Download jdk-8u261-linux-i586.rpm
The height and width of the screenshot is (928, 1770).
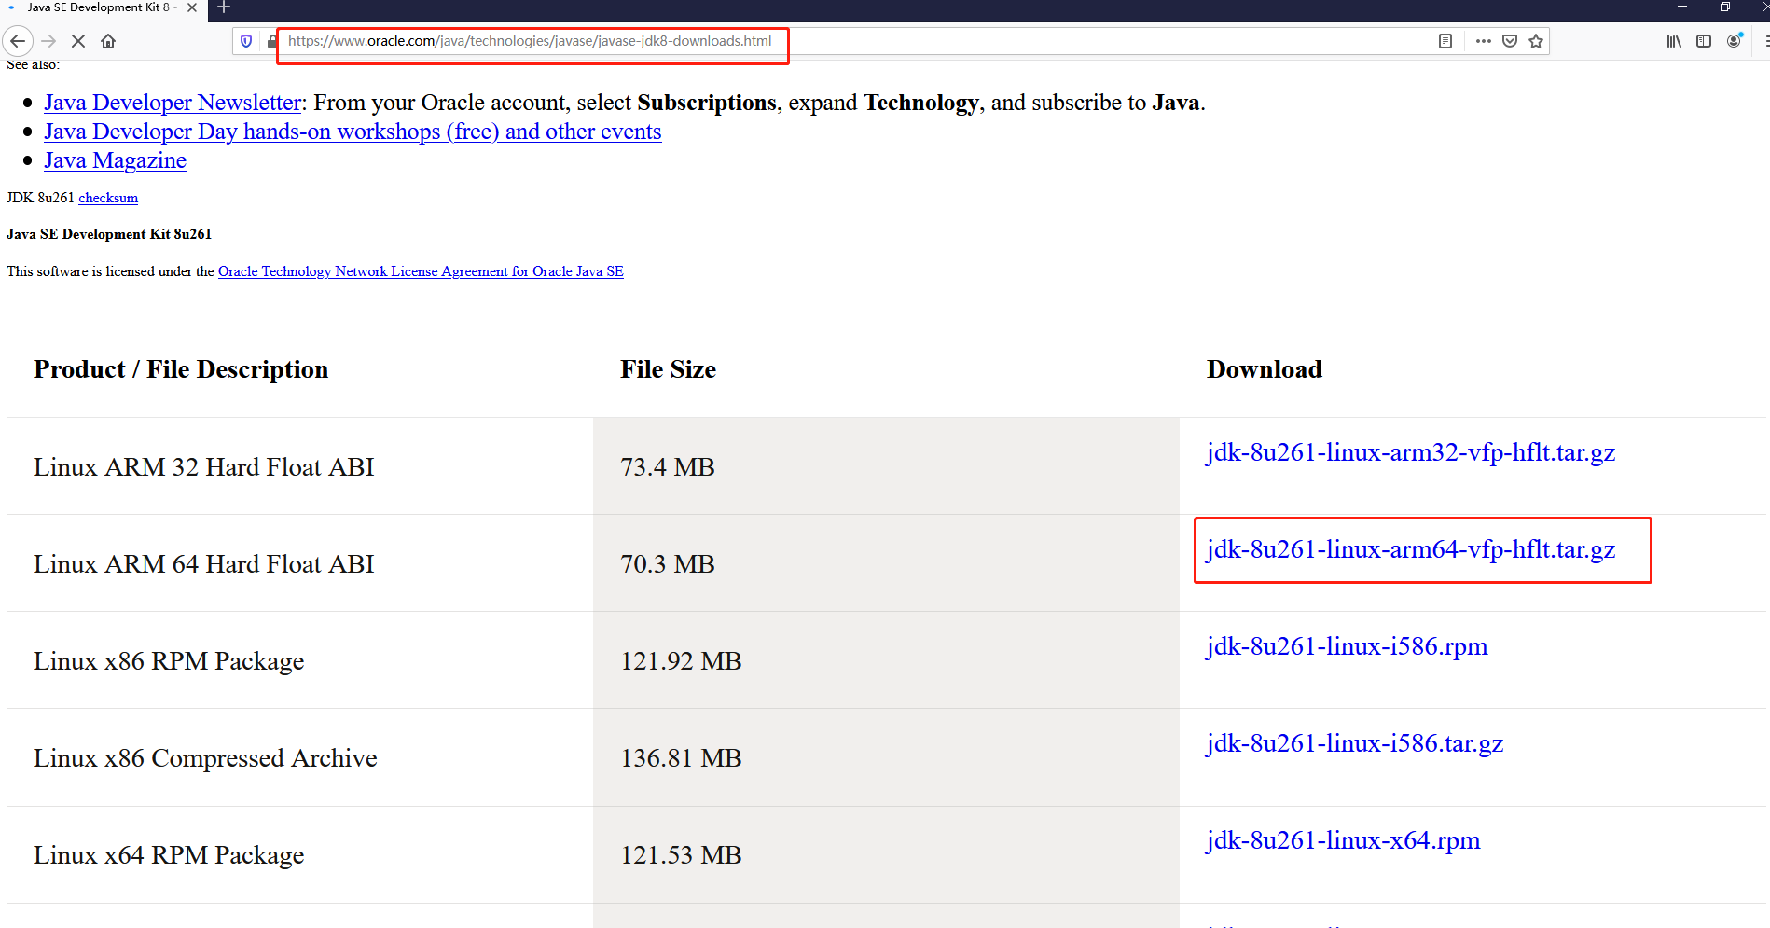click(x=1347, y=646)
